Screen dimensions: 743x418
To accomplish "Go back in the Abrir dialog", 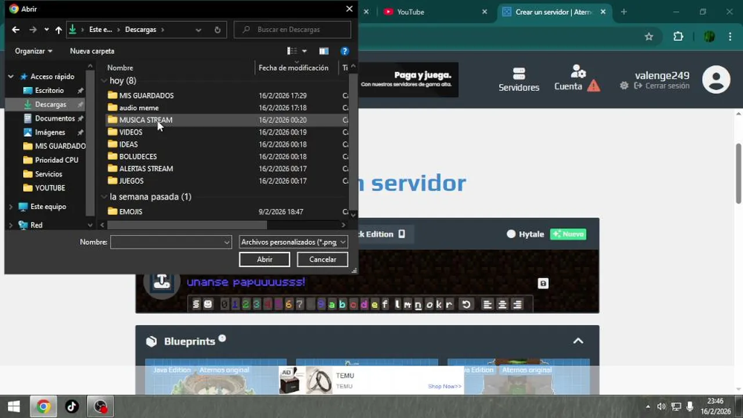I will tap(16, 30).
